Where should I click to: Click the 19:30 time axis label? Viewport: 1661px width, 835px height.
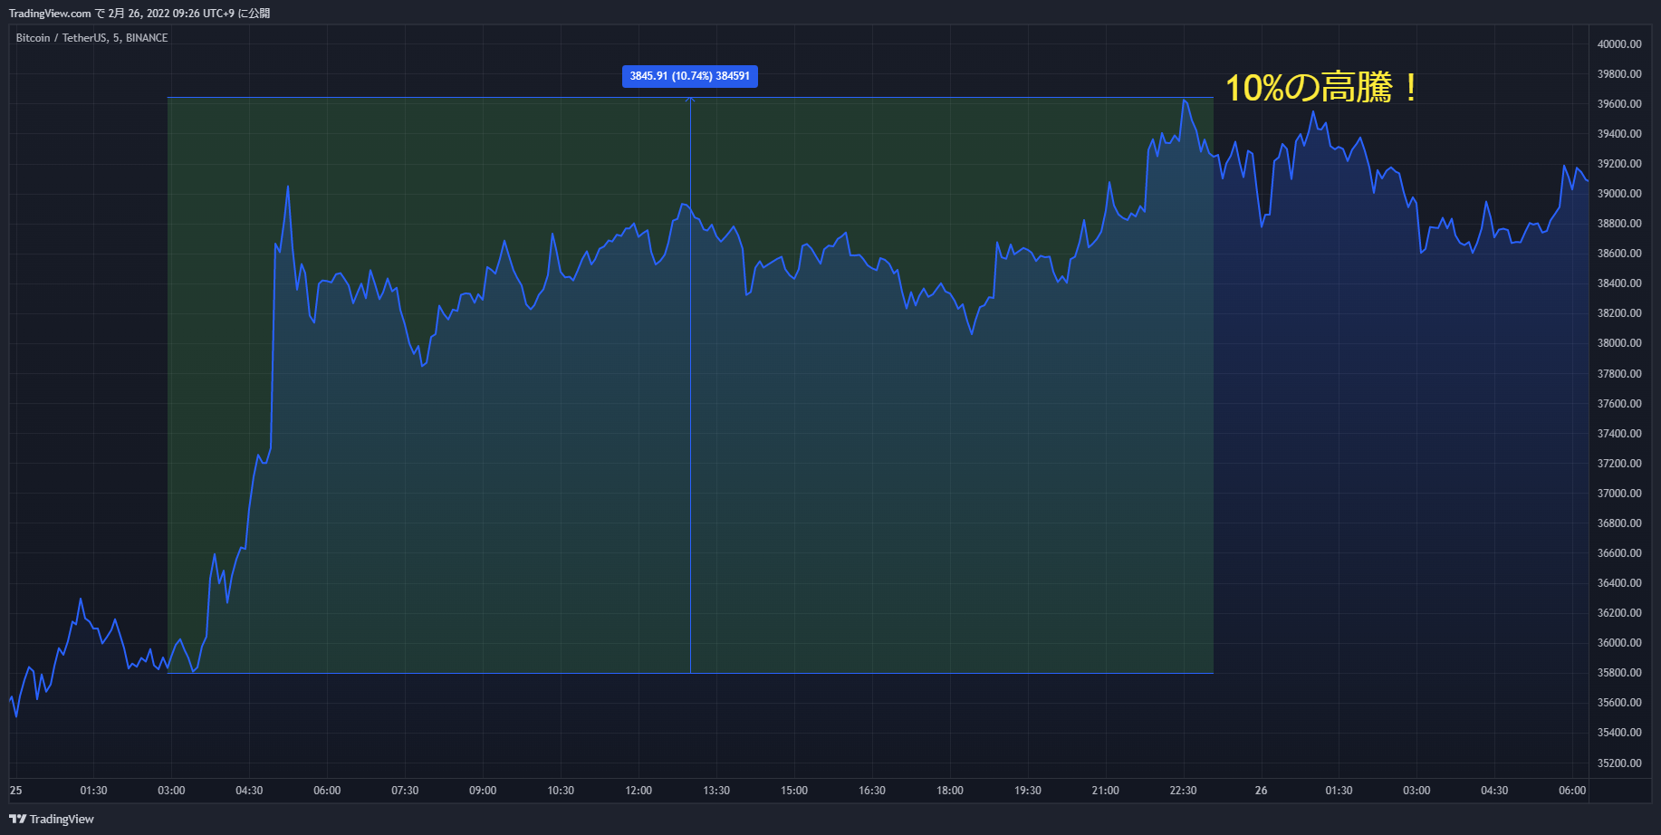click(x=1028, y=791)
